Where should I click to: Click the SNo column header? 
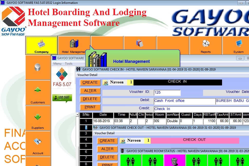pyautogui.click(x=86, y=115)
